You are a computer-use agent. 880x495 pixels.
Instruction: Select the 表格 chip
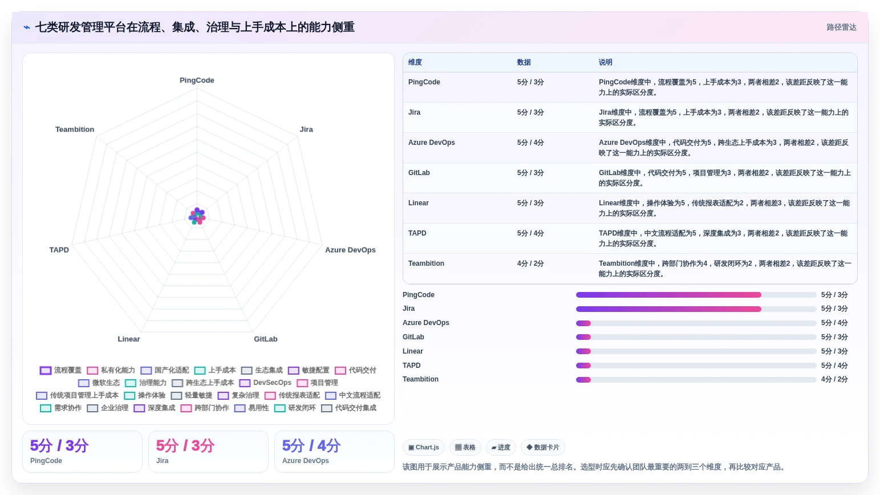(x=465, y=448)
